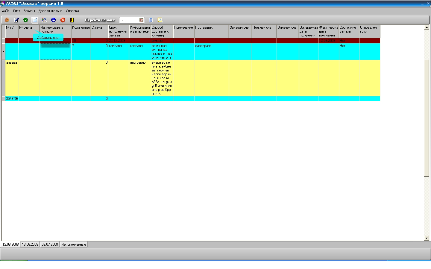Click the Срок исполнения заказа column header
Viewport: 431px width, 269px height.
(x=119, y=31)
